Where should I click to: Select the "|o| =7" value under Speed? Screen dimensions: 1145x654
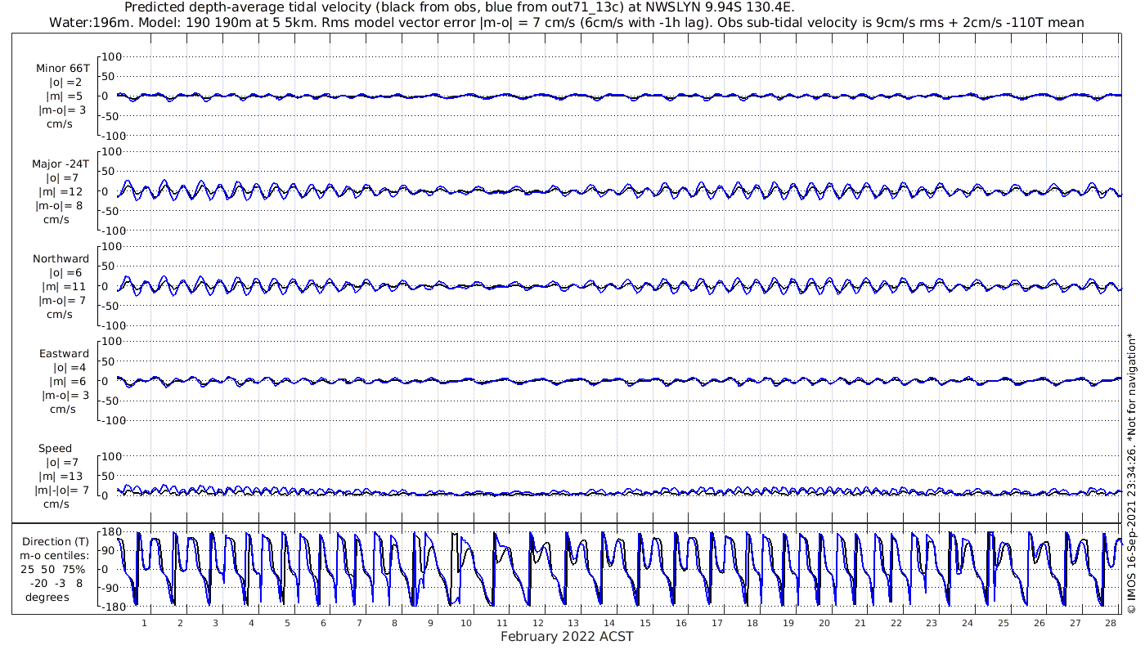tap(62, 462)
